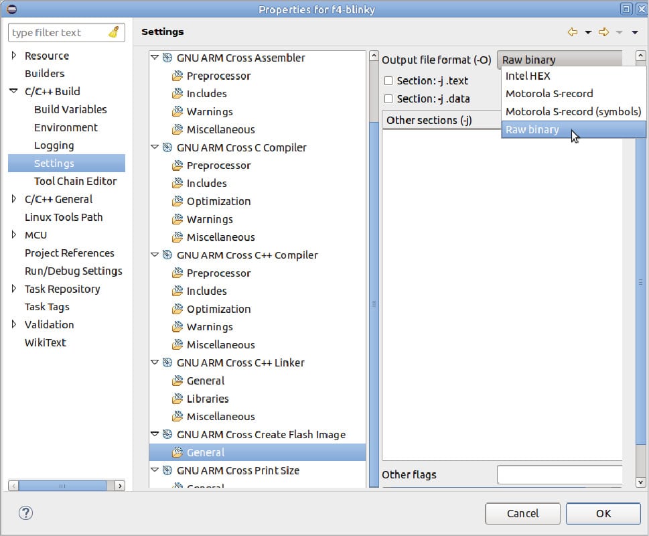
Task: Click the GNU ARM Cross Assembler tool icon
Action: coord(167,58)
